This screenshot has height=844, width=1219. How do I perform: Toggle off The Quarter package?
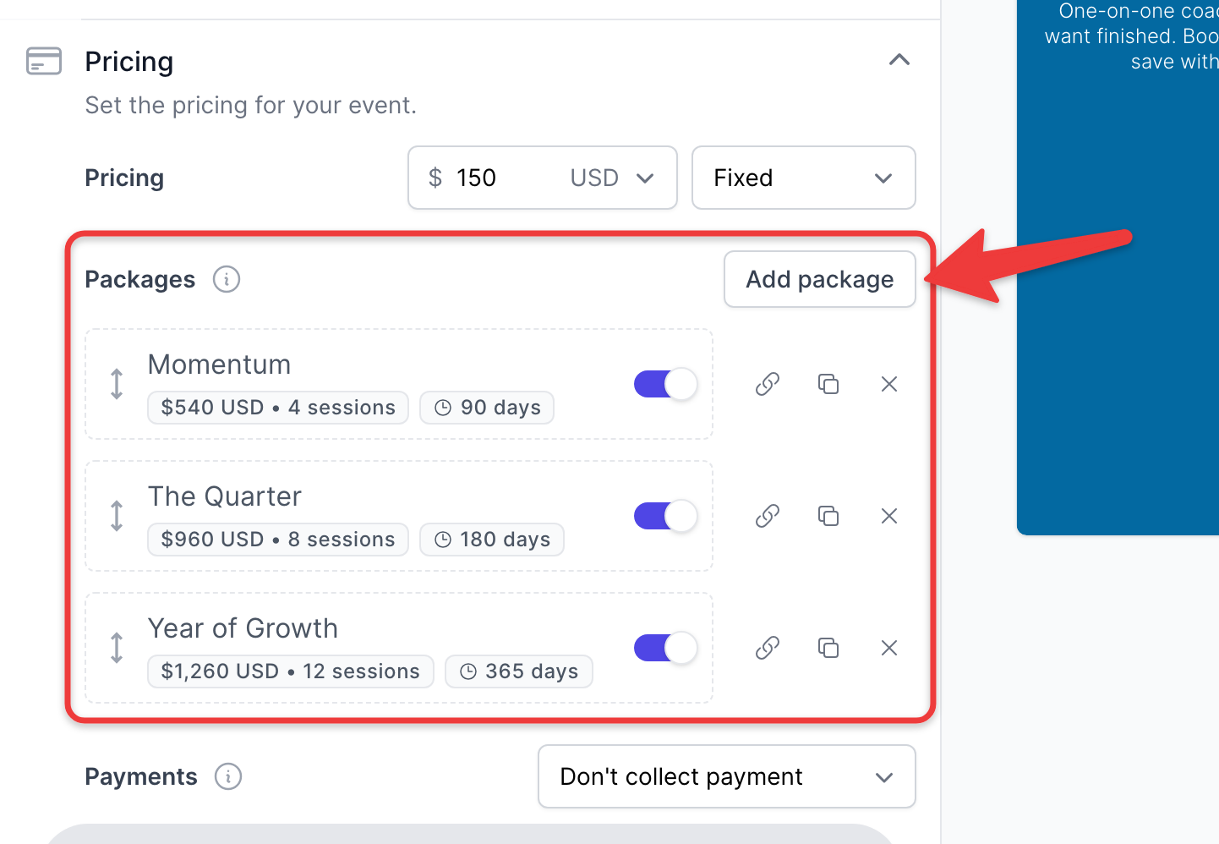point(665,516)
